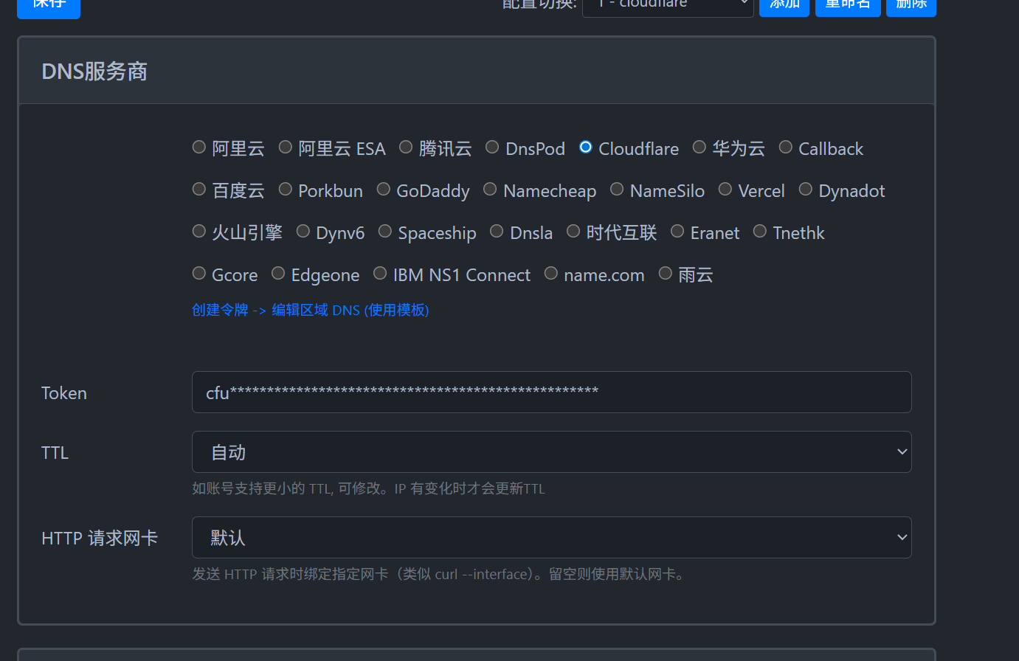Image resolution: width=1019 pixels, height=661 pixels.
Task: Switch provider to 华为云
Action: (x=699, y=147)
